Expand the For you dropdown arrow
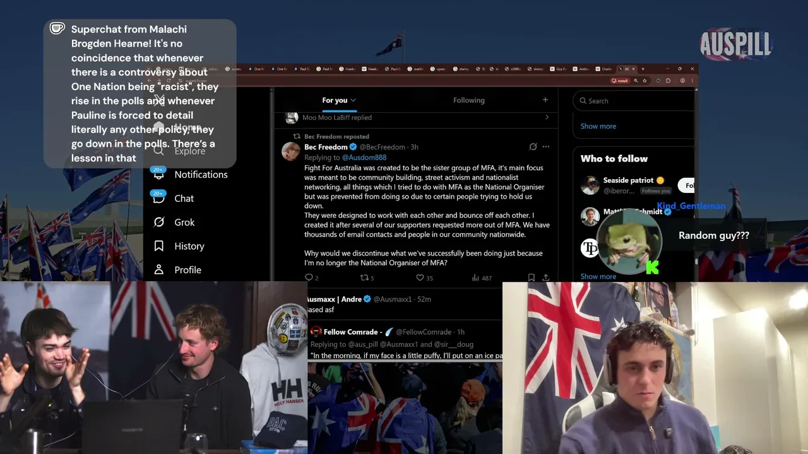808x454 pixels. pos(353,100)
